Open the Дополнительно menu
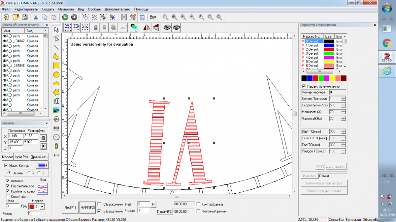 coord(117,9)
